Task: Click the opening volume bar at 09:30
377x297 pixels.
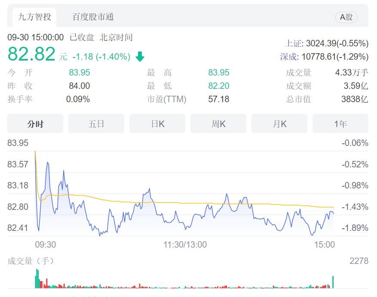Action: [37, 279]
